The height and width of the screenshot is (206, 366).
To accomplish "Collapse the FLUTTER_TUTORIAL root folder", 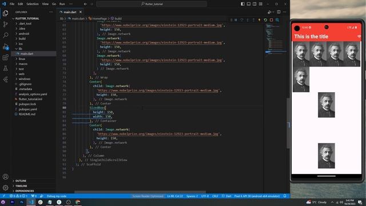I will tap(27, 18).
